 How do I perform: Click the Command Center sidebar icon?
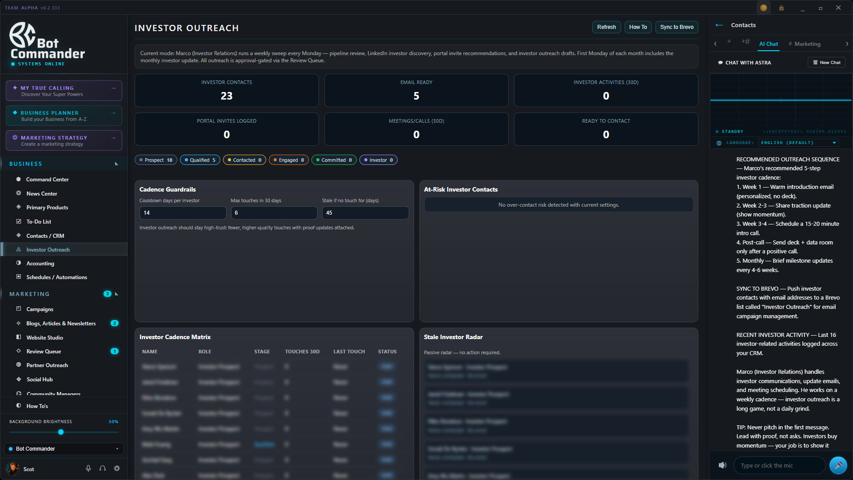pos(19,179)
